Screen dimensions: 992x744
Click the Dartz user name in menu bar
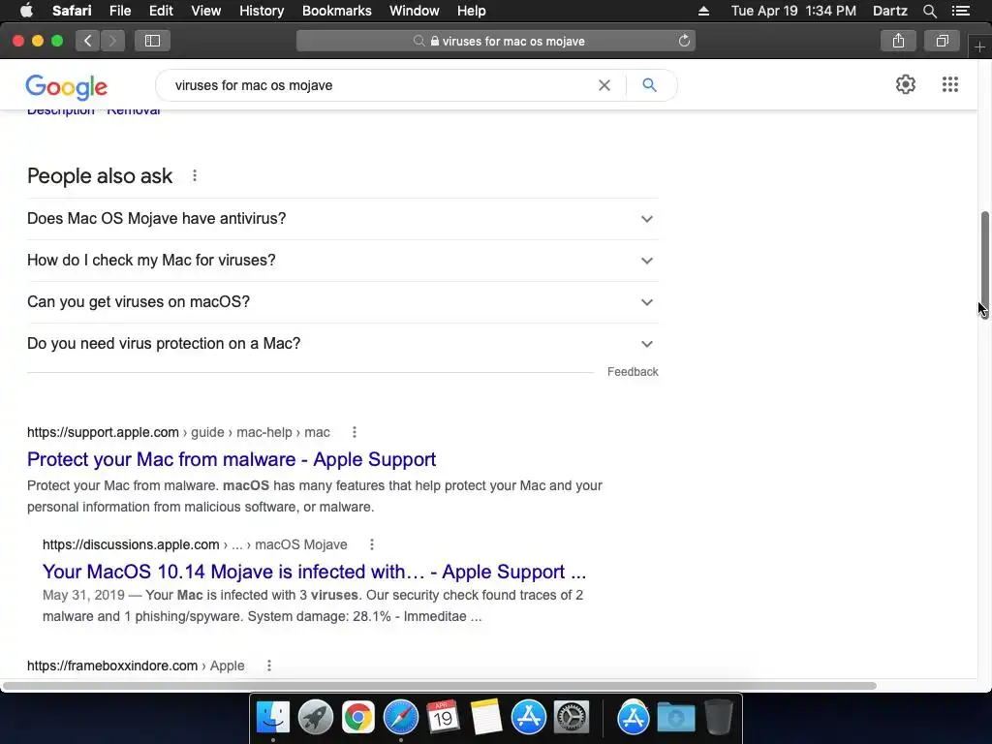(x=890, y=11)
